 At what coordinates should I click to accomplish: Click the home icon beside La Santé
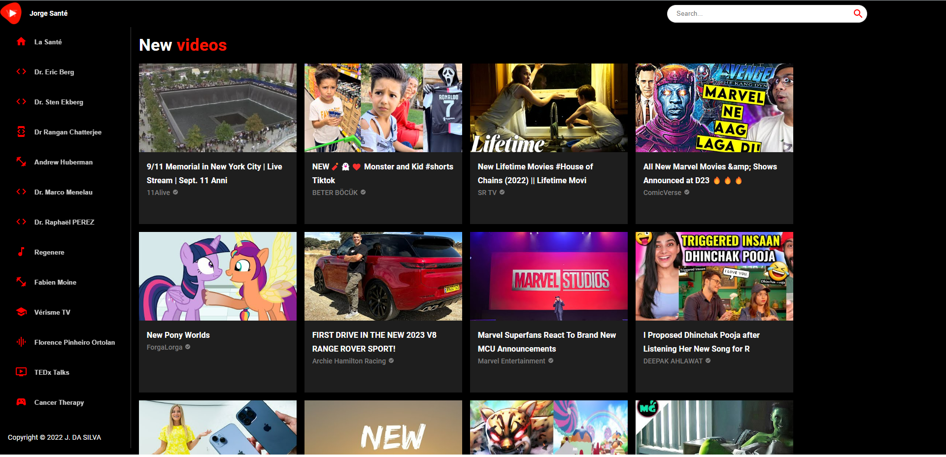[21, 41]
